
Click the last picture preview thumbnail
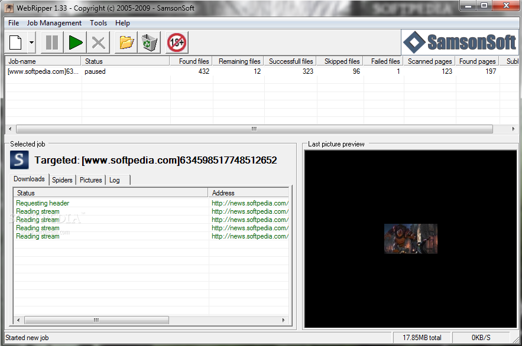coord(410,239)
